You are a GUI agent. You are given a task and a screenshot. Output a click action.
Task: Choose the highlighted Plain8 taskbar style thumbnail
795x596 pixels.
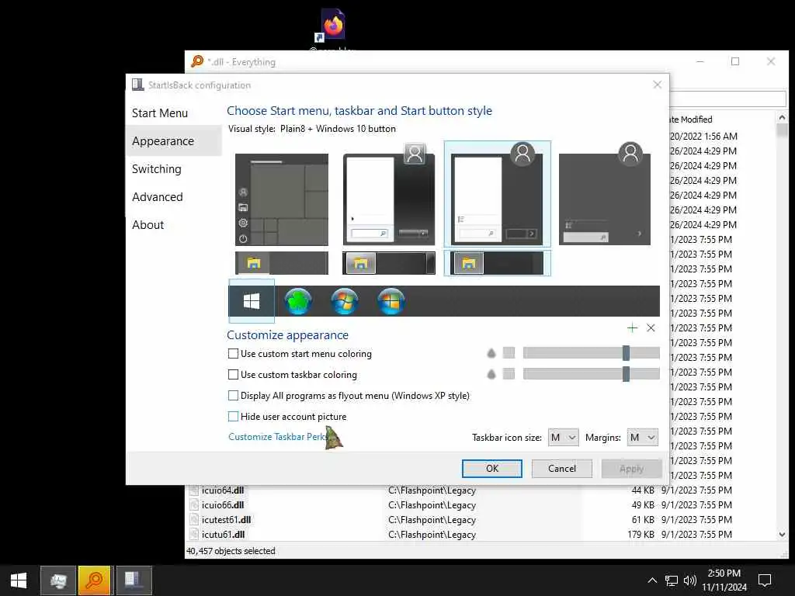tap(498, 263)
